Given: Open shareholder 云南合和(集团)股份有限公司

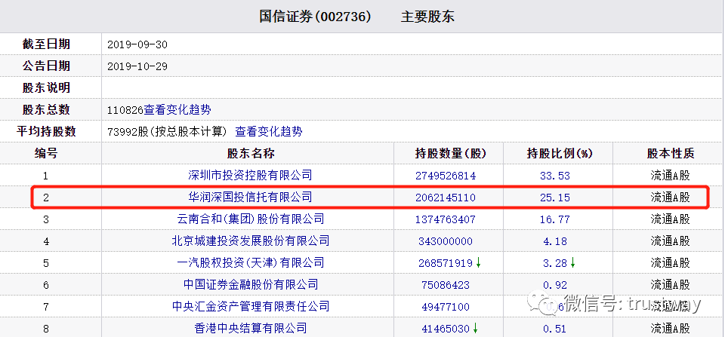Looking at the screenshot, I should [250, 219].
